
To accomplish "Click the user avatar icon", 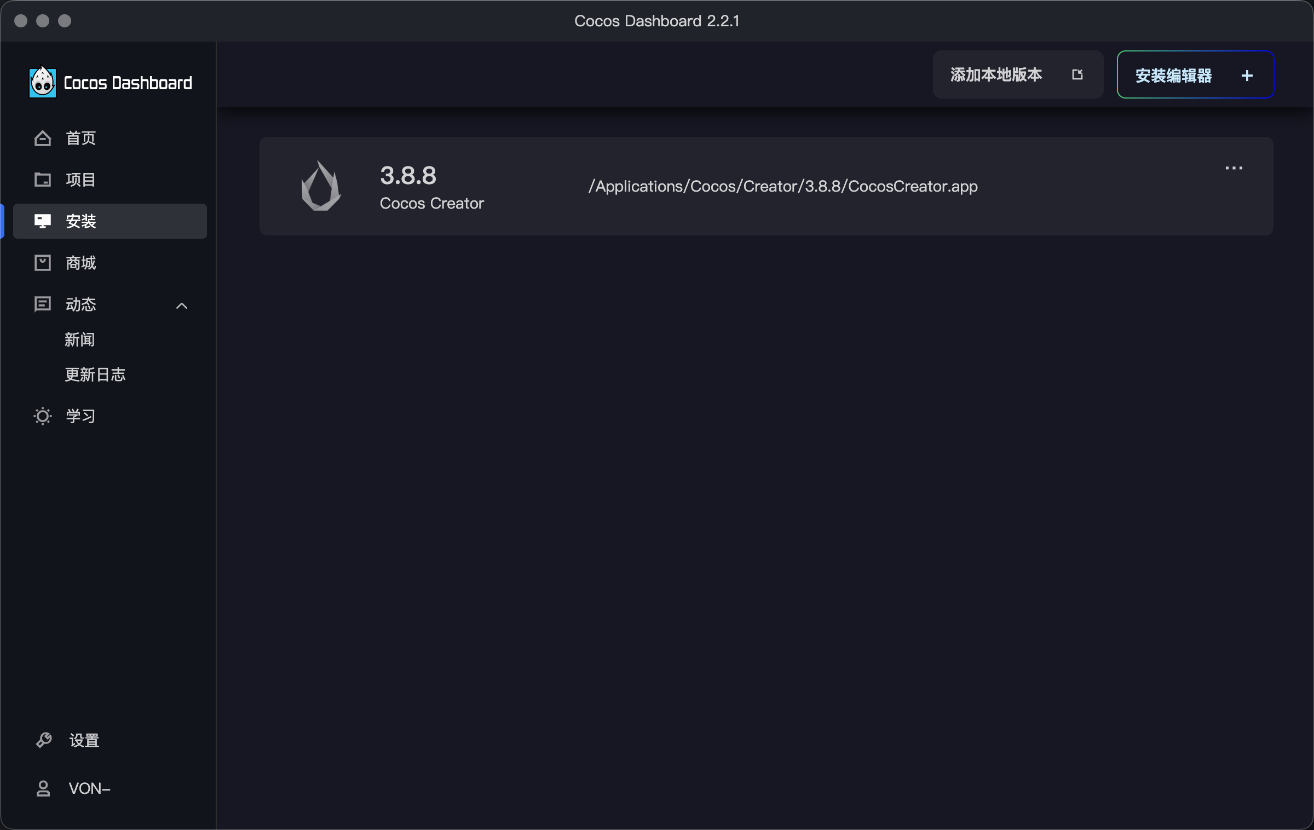I will 43,788.
